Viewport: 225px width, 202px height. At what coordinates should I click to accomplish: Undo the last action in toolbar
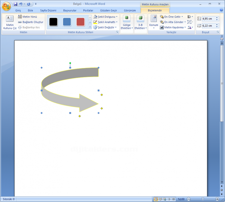tap(21, 4)
